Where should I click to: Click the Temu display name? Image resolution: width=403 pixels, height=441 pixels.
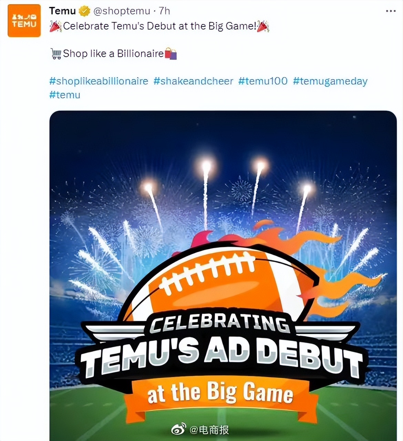tap(62, 11)
